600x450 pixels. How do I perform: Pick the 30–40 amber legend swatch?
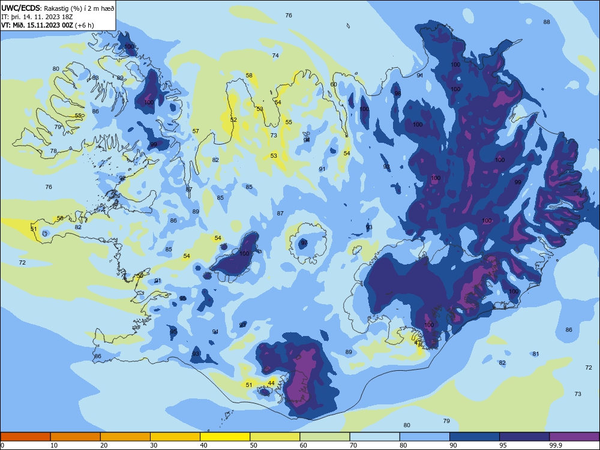click(175, 437)
